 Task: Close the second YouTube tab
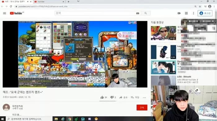coord(63,2)
